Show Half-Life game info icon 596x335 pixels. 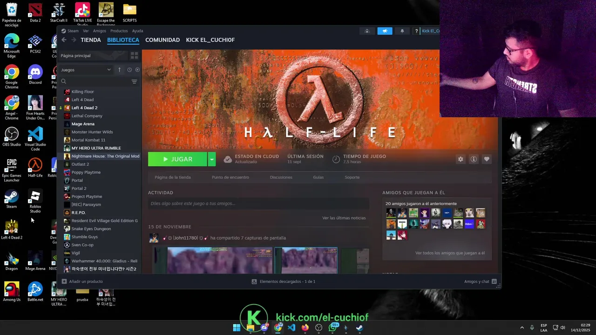point(474,159)
